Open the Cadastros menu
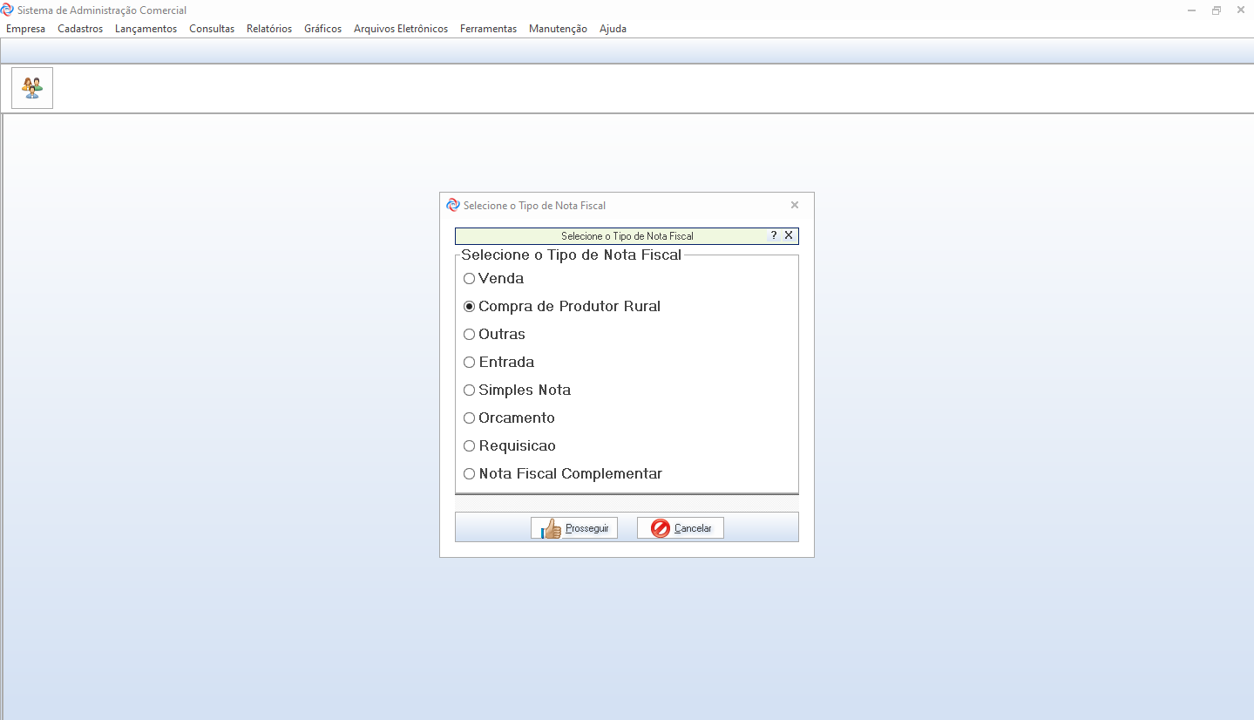This screenshot has height=720, width=1254. pos(80,29)
